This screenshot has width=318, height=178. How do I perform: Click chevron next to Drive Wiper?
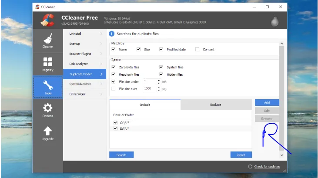[x=101, y=94]
